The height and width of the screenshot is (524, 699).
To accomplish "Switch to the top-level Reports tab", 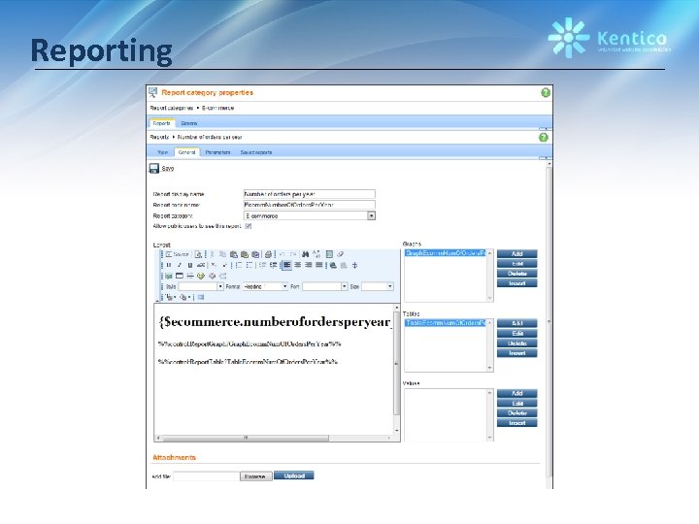I will pyautogui.click(x=161, y=123).
